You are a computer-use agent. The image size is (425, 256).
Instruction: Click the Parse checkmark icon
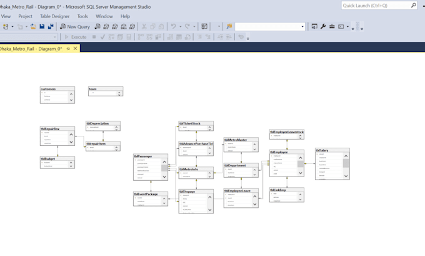(102, 37)
